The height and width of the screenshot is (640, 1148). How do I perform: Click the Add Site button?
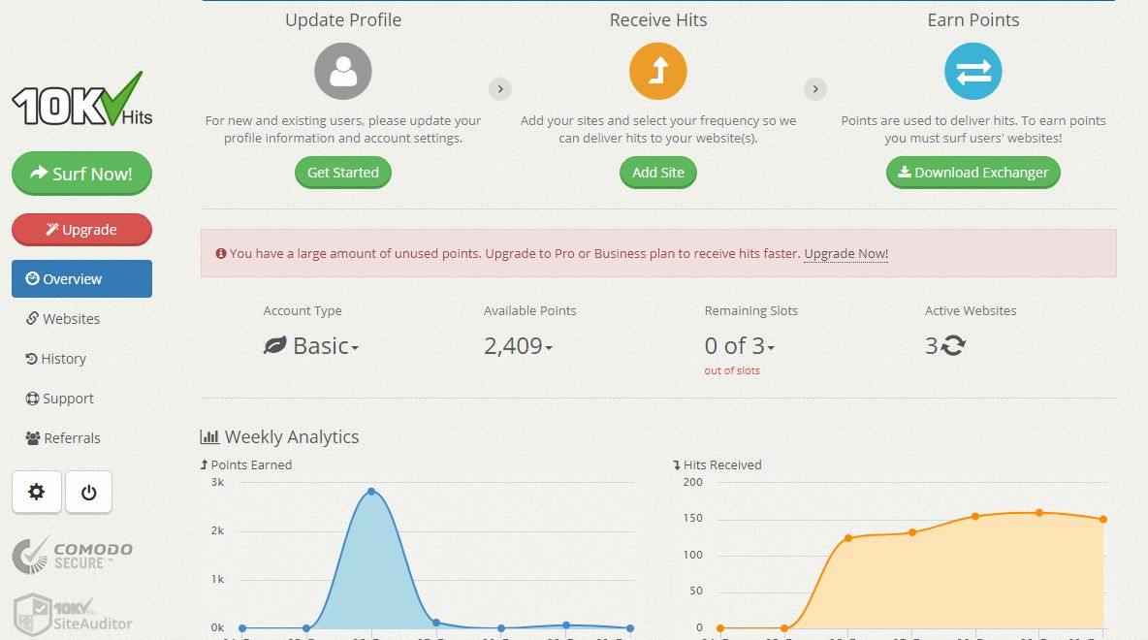pos(658,173)
